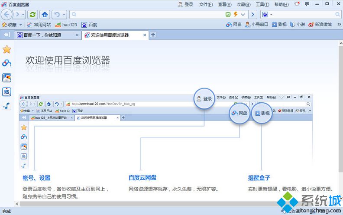343x215 pixels.
Task: Collapse the sidebar with the arrow toggle
Action: (x=7, y=35)
